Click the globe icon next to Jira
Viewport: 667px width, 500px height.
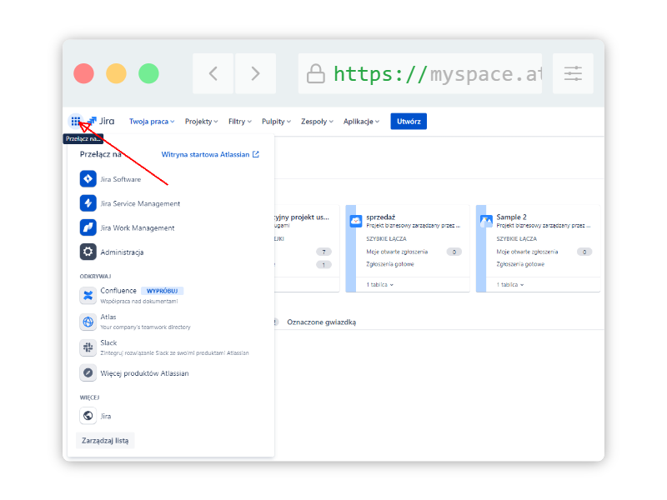coord(88,415)
